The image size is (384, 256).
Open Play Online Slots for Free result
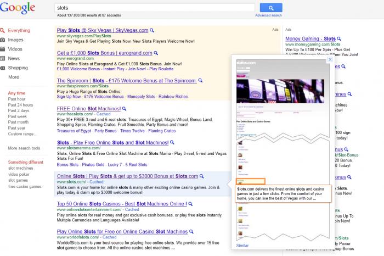tap(122, 231)
